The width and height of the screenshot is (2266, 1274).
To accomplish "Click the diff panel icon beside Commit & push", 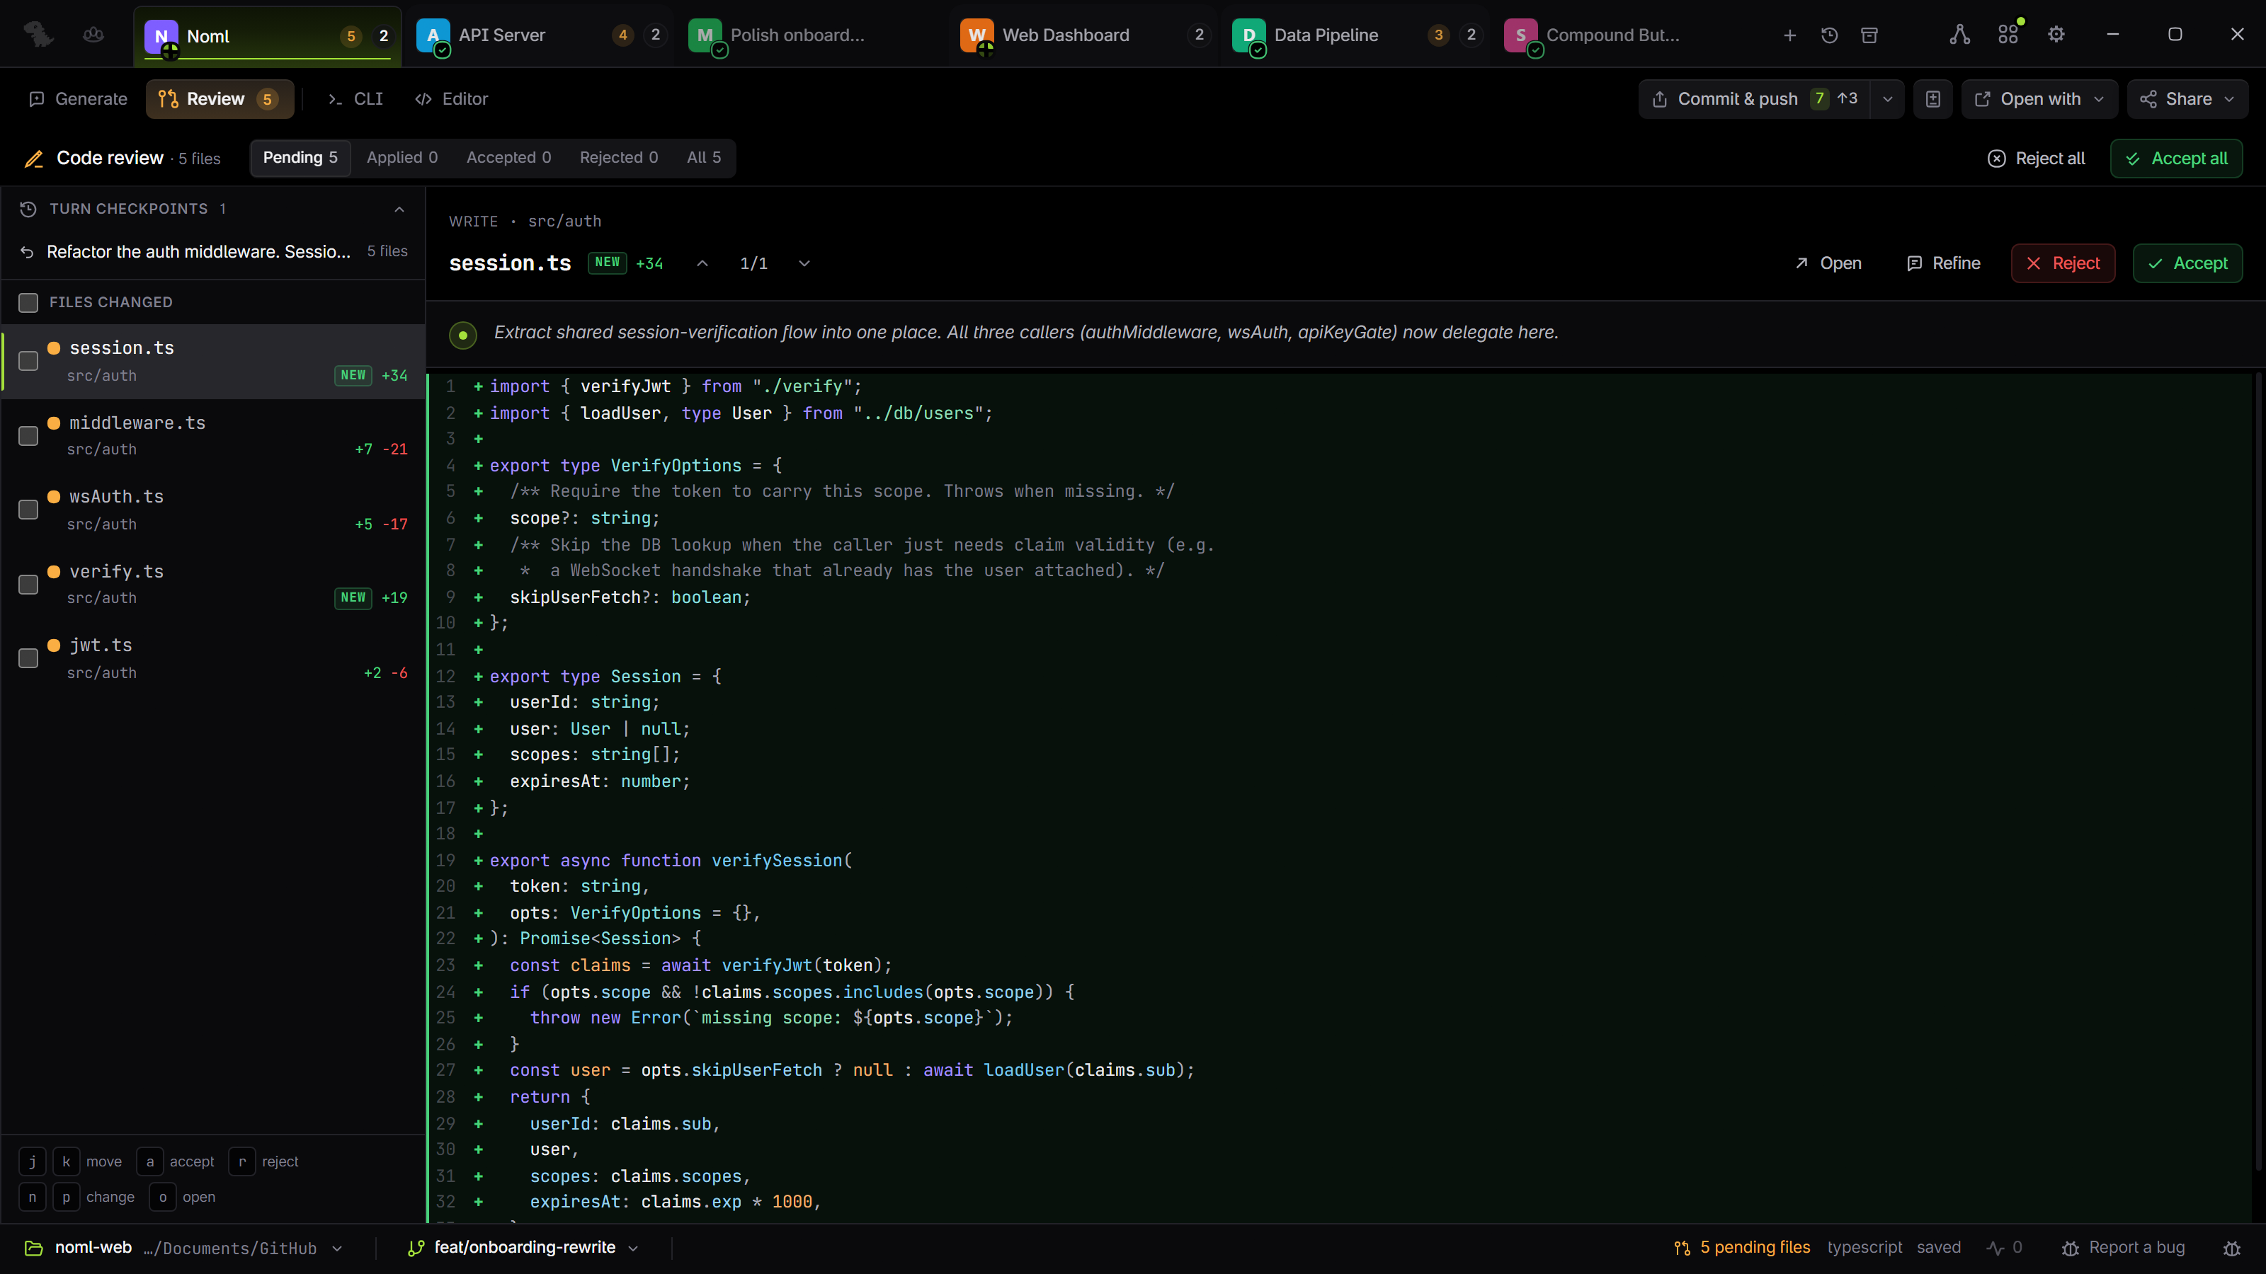I will [1932, 99].
